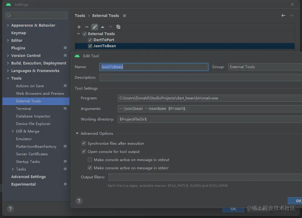Click the Working directory field
Screen dimensions: 302x218
point(210,119)
